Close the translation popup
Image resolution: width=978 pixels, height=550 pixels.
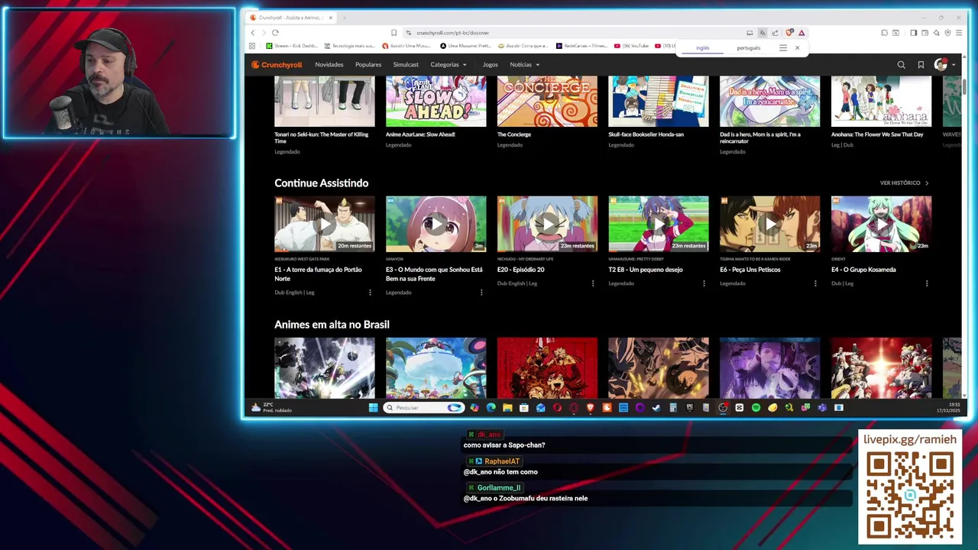tap(797, 48)
